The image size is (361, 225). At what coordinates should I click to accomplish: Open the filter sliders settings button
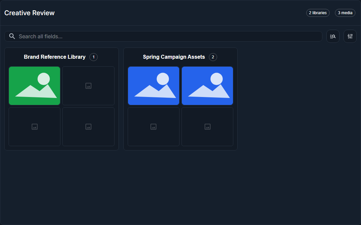350,36
